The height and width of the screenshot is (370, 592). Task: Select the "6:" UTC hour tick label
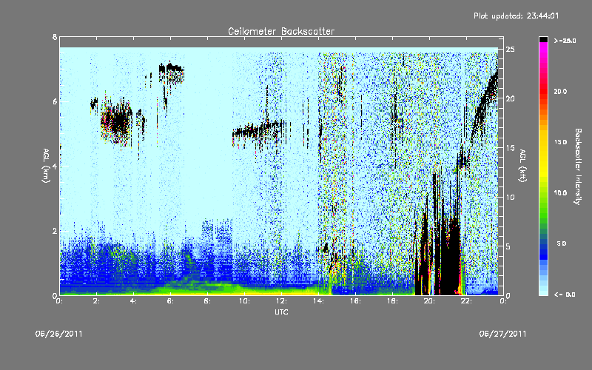170,301
